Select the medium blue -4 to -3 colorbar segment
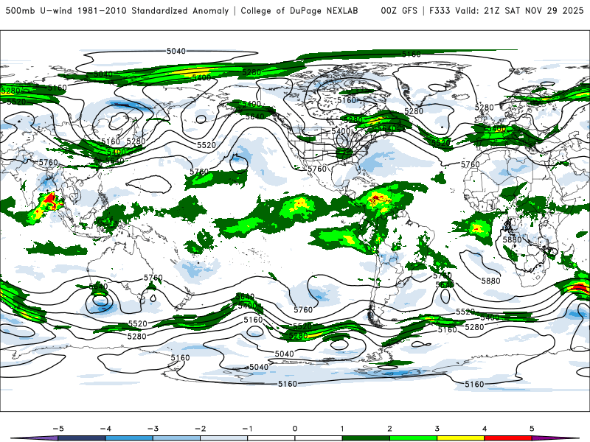Screen dimensions: 590x442 (x=129, y=438)
